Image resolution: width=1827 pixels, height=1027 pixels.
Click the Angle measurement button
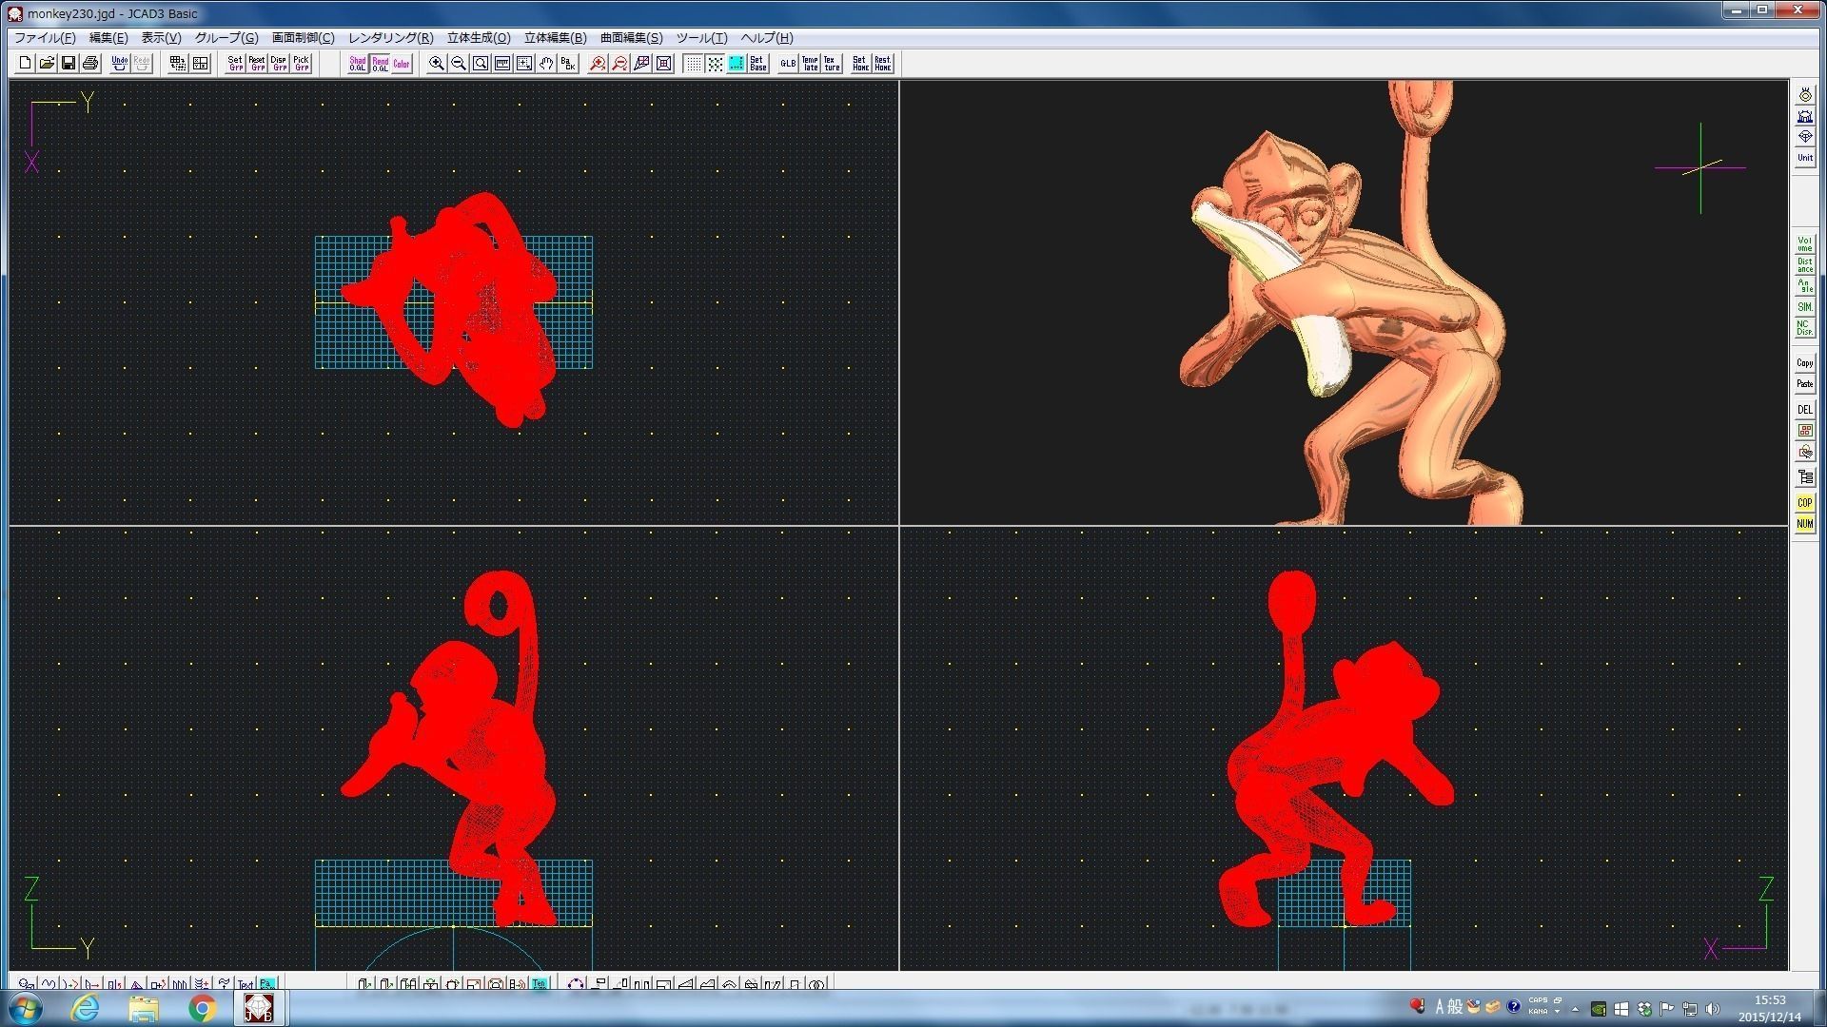click(1805, 286)
